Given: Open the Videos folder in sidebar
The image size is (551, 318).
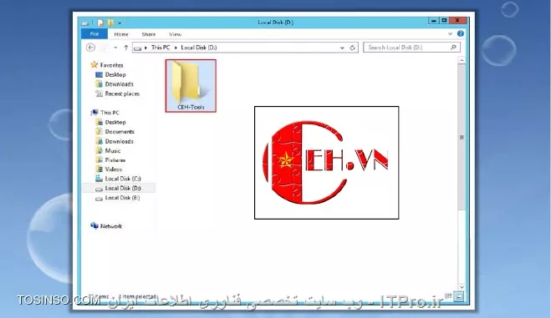Looking at the screenshot, I should (x=114, y=169).
